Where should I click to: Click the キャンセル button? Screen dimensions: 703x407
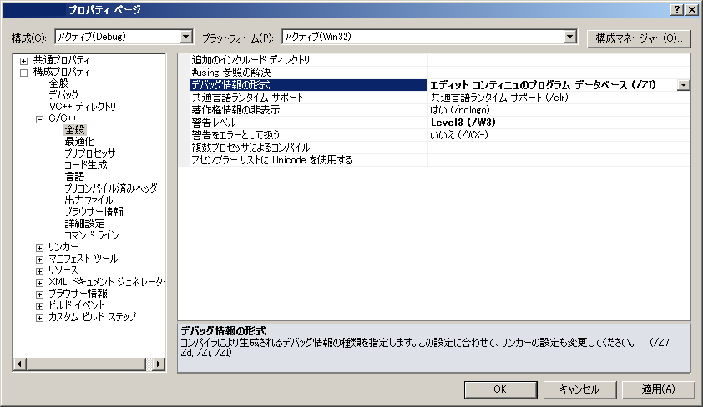tap(579, 389)
